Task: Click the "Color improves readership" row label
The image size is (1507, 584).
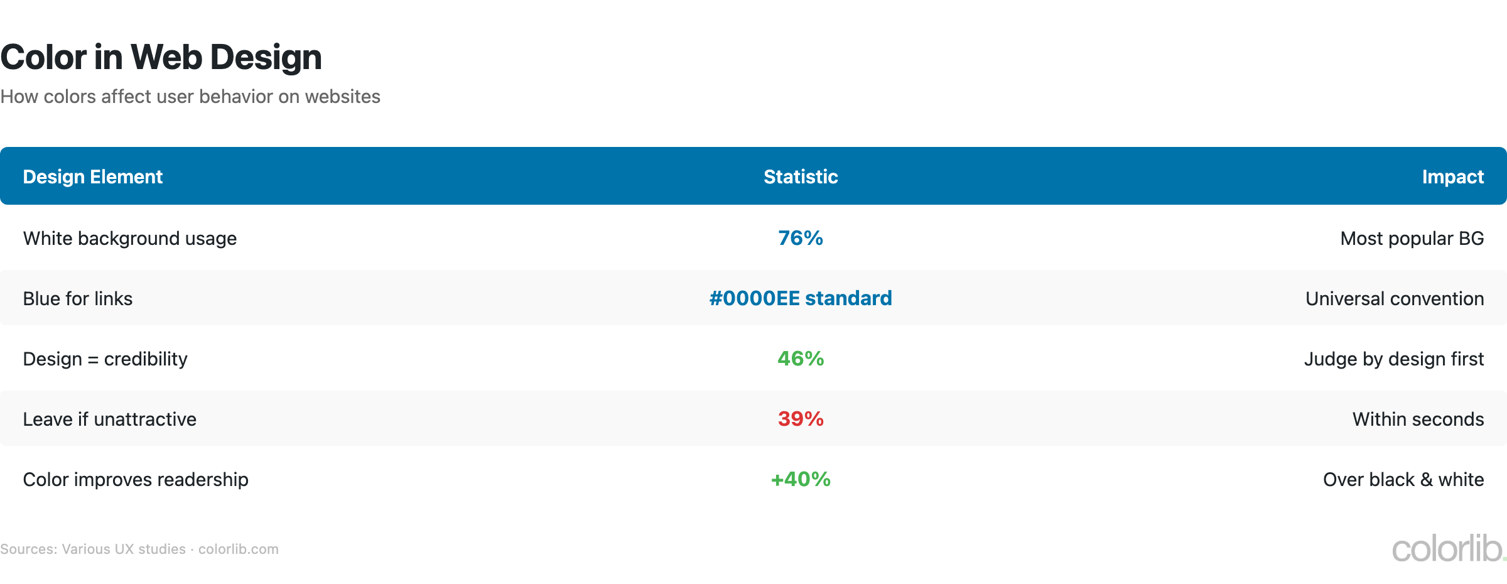Action: click(136, 480)
